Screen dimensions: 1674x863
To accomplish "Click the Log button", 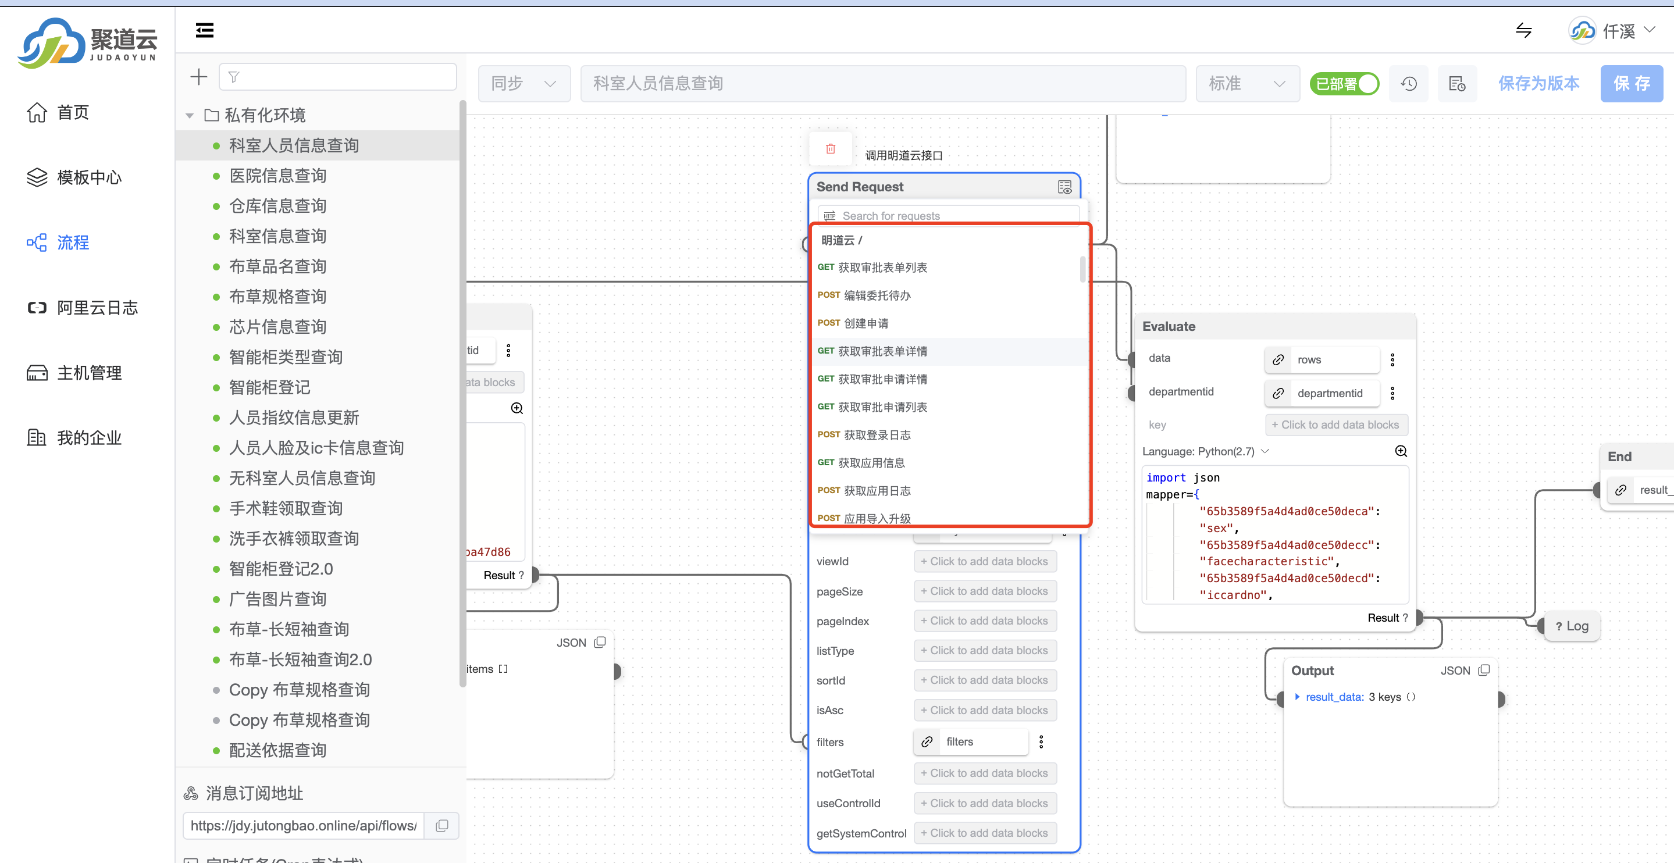I will (x=1572, y=626).
